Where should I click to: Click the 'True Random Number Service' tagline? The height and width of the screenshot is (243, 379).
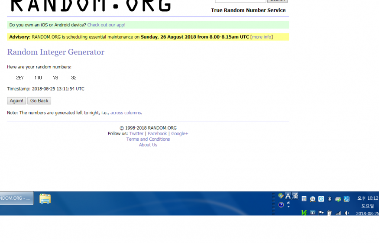tap(248, 10)
